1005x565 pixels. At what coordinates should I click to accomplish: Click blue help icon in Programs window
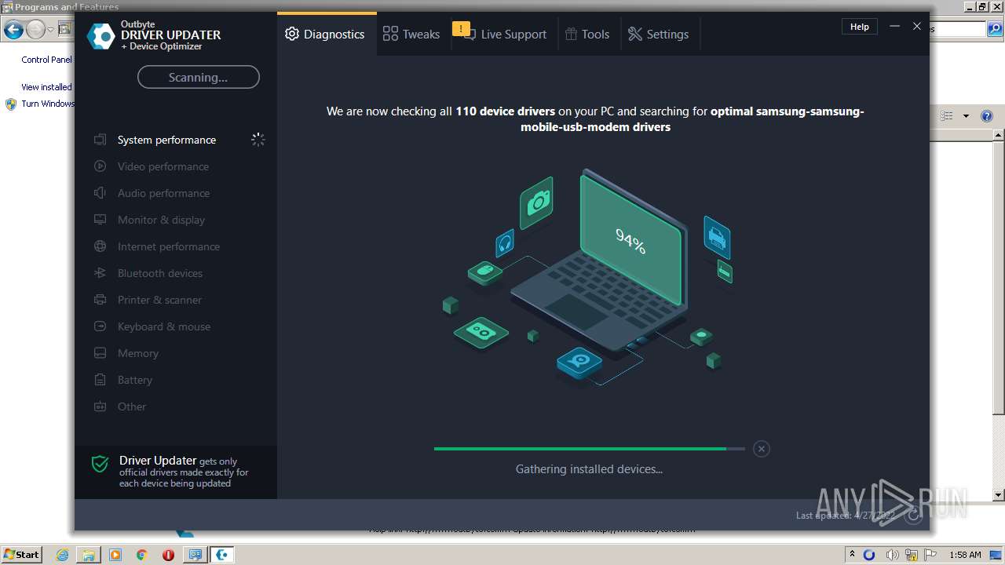(987, 116)
